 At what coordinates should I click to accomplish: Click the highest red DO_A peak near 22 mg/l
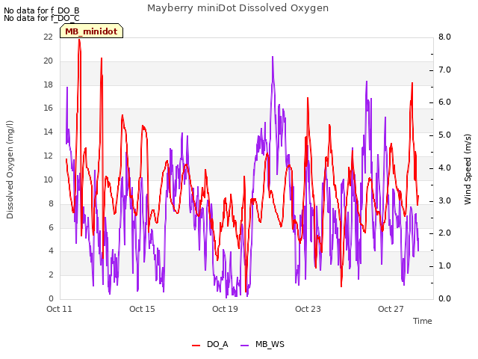point(79,40)
